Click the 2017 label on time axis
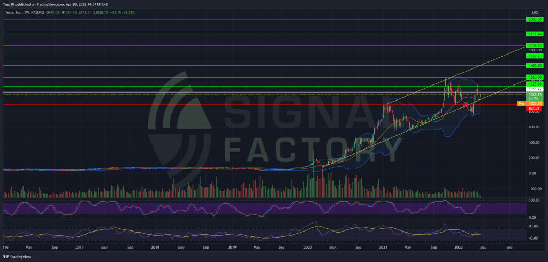 [x=79, y=248]
